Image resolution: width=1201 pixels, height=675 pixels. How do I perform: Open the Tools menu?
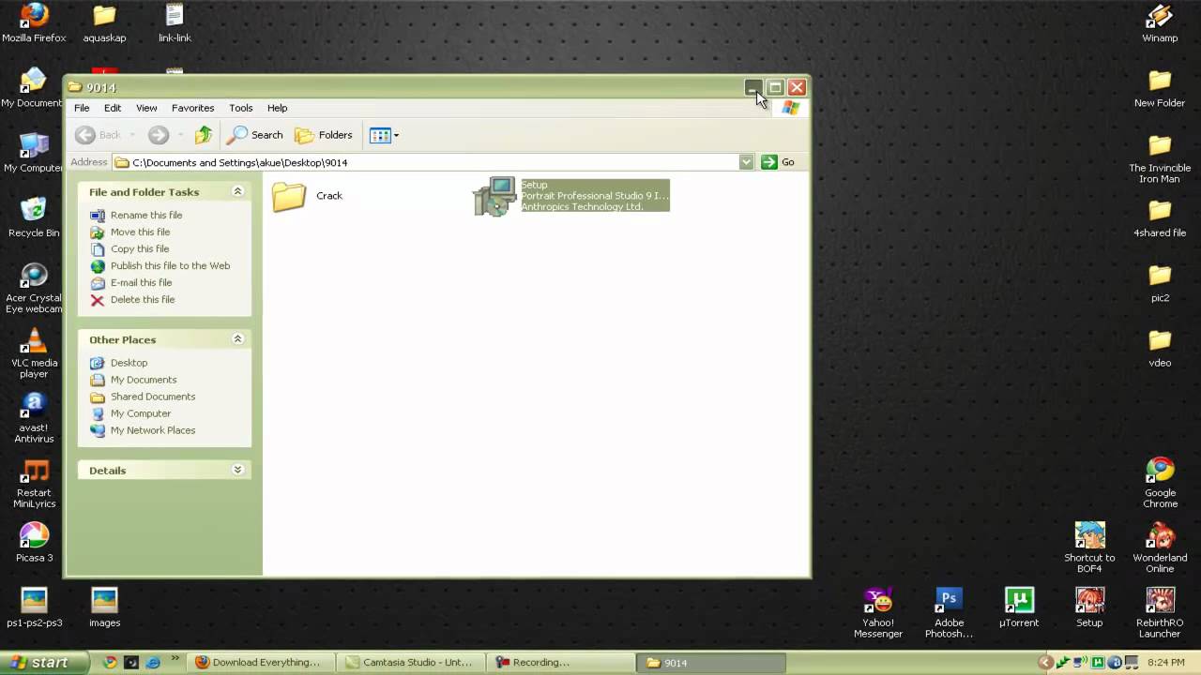point(241,108)
